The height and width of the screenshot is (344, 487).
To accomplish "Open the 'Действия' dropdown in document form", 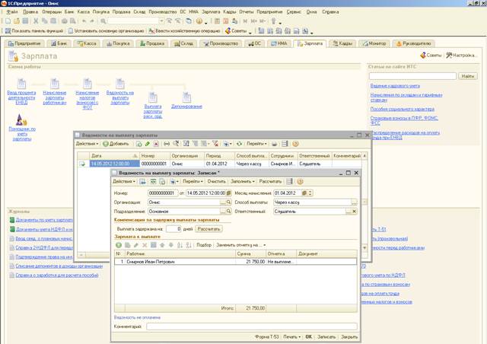I will click(x=124, y=182).
